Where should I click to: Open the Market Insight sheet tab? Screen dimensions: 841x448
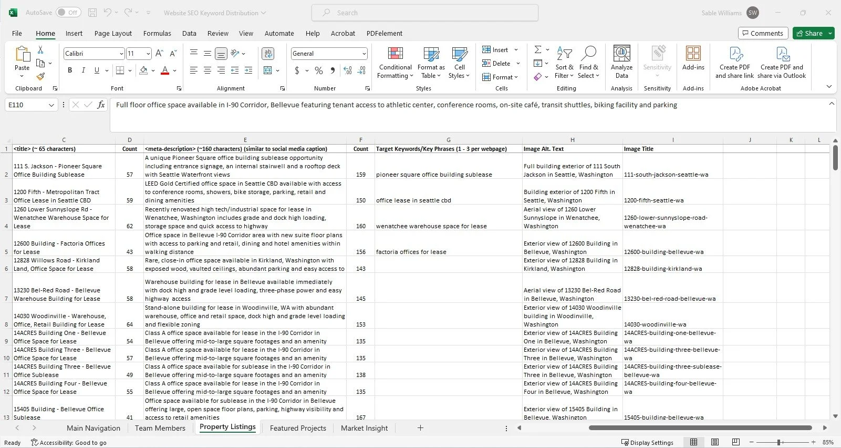click(x=364, y=428)
